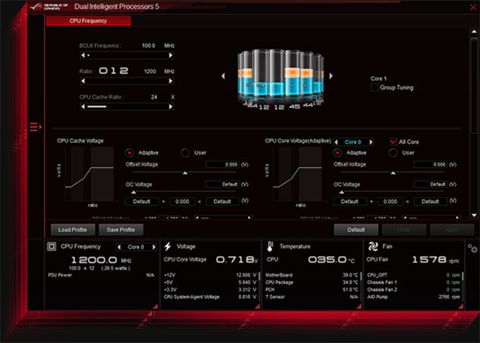Decrease BCLK Frequency with left arrow
Screen dimensions: 480x343
point(83,55)
